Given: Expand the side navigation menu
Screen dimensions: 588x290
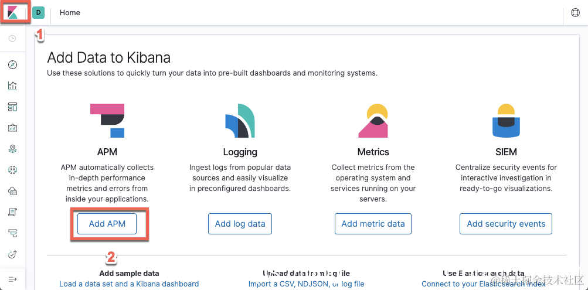Looking at the screenshot, I should 13,279.
